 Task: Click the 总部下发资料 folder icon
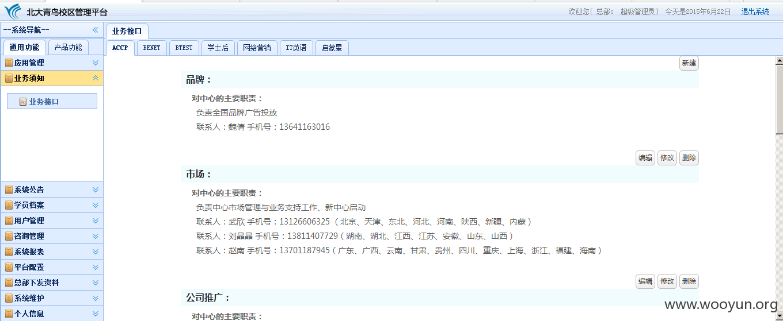tap(9, 283)
